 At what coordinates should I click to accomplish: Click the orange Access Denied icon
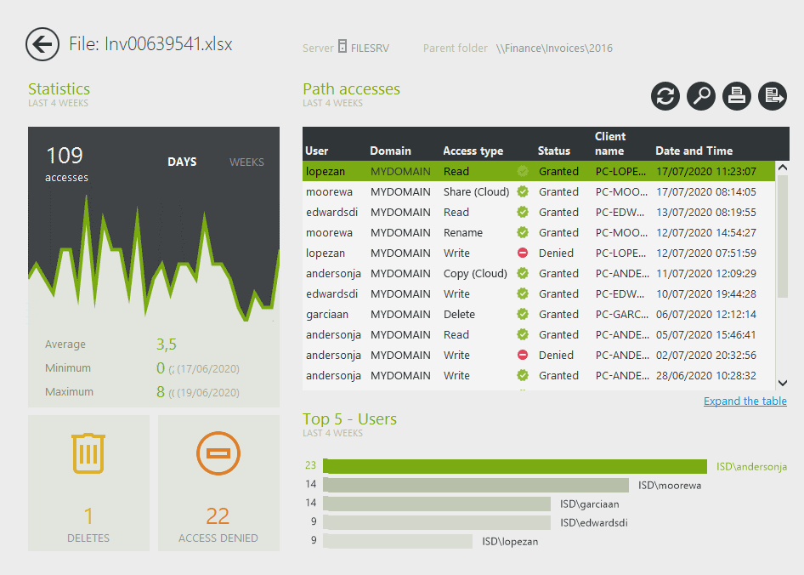click(x=218, y=453)
